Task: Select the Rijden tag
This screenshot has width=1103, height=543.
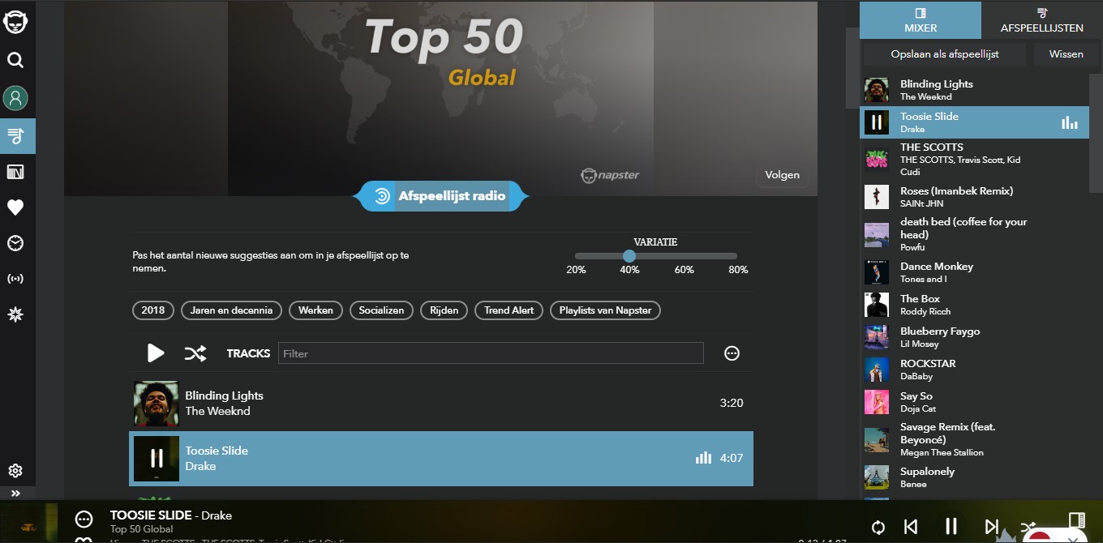Action: click(444, 310)
